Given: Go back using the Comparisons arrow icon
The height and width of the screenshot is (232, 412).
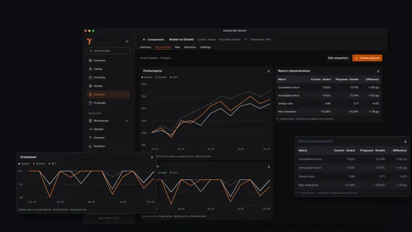Looking at the screenshot, I should (x=144, y=39).
